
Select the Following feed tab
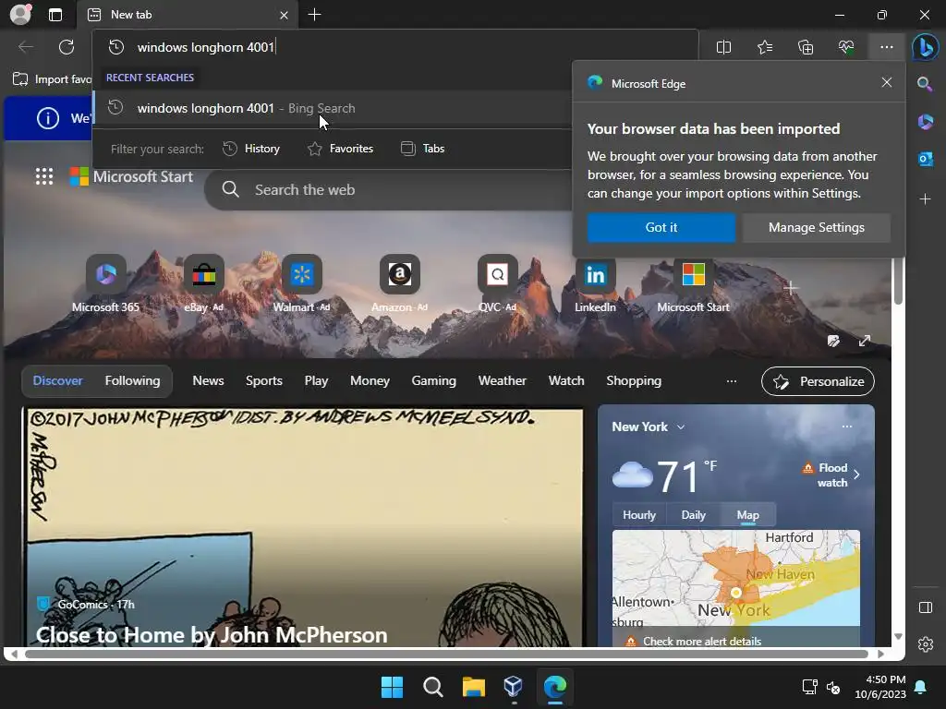132,381
